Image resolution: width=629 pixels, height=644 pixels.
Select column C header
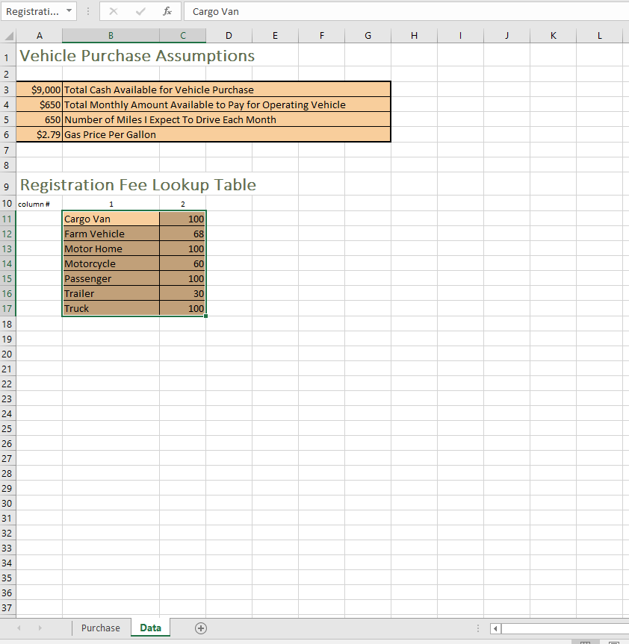pyautogui.click(x=183, y=36)
